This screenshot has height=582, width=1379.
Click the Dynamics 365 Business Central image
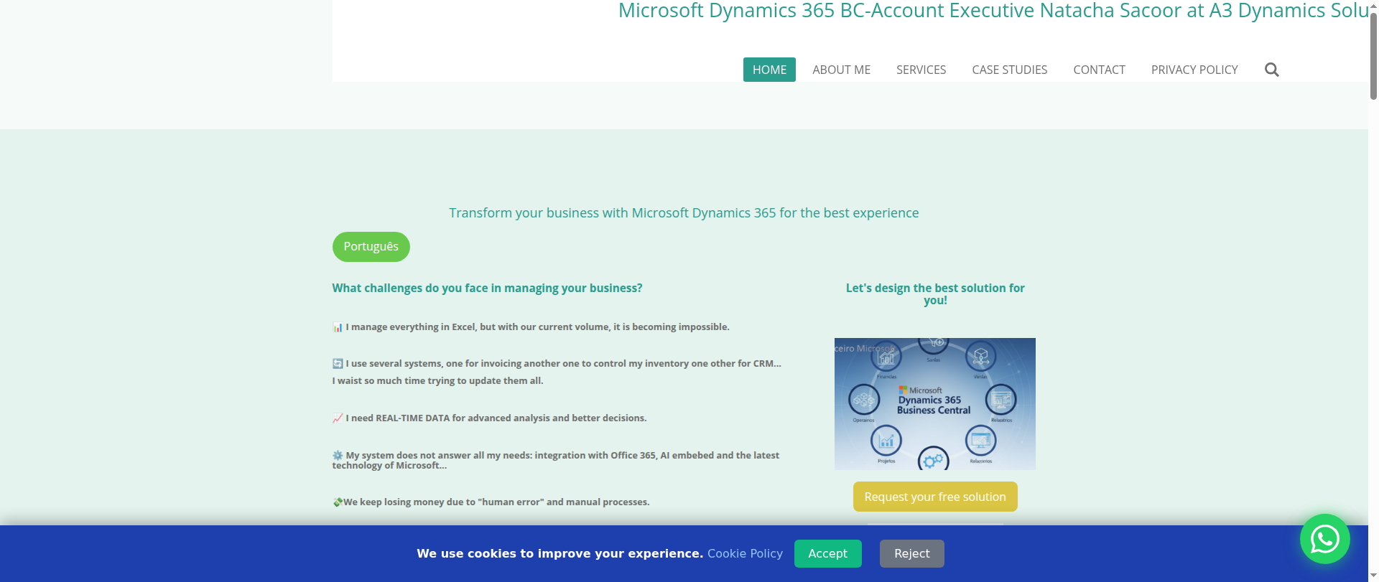pos(934,404)
